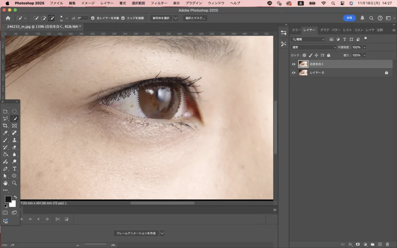Select the Hand tool
Image resolution: width=397 pixels, height=248 pixels.
[x=5, y=183]
